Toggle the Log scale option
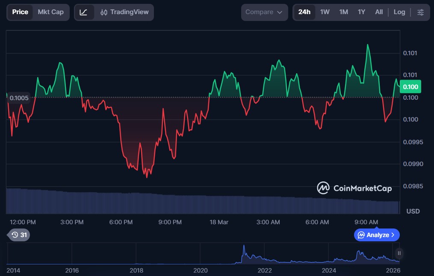 click(x=399, y=12)
